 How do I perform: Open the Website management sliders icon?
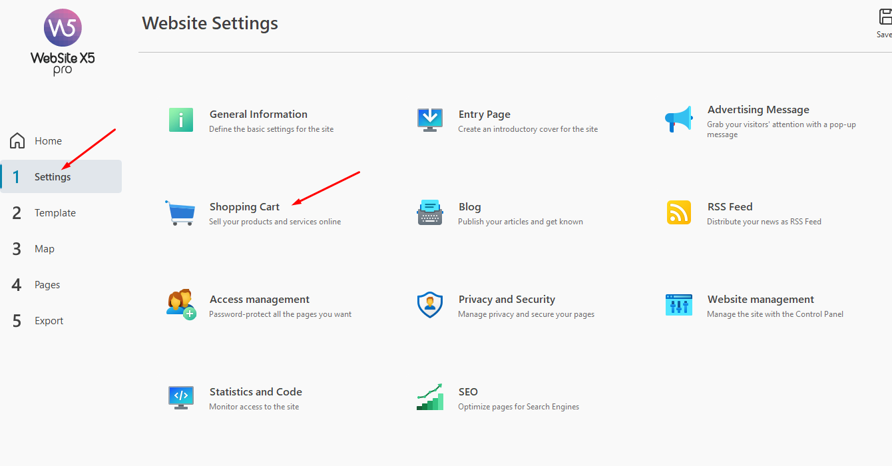click(678, 305)
